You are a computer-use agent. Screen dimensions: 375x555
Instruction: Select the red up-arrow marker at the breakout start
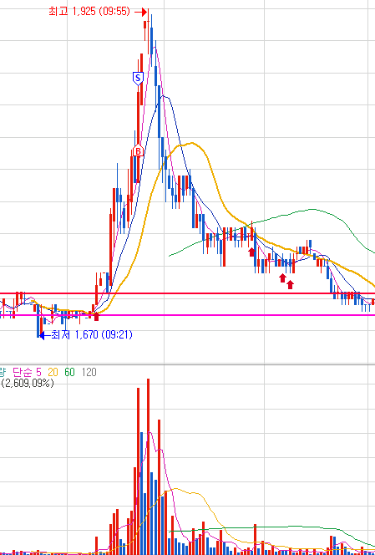(96, 317)
